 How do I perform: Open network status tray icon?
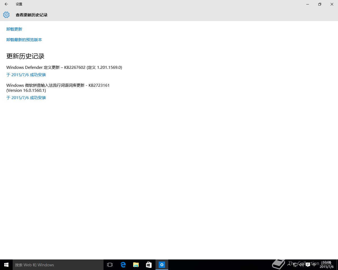295,265
